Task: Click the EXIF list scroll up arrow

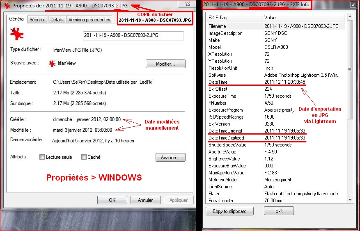Action: coord(350,16)
